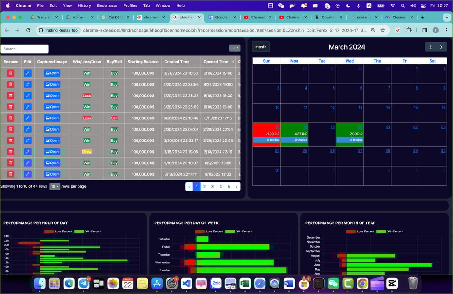Toggle Loss Percent in month-of-year chart legend
This screenshot has width=453, height=294.
(360, 231)
